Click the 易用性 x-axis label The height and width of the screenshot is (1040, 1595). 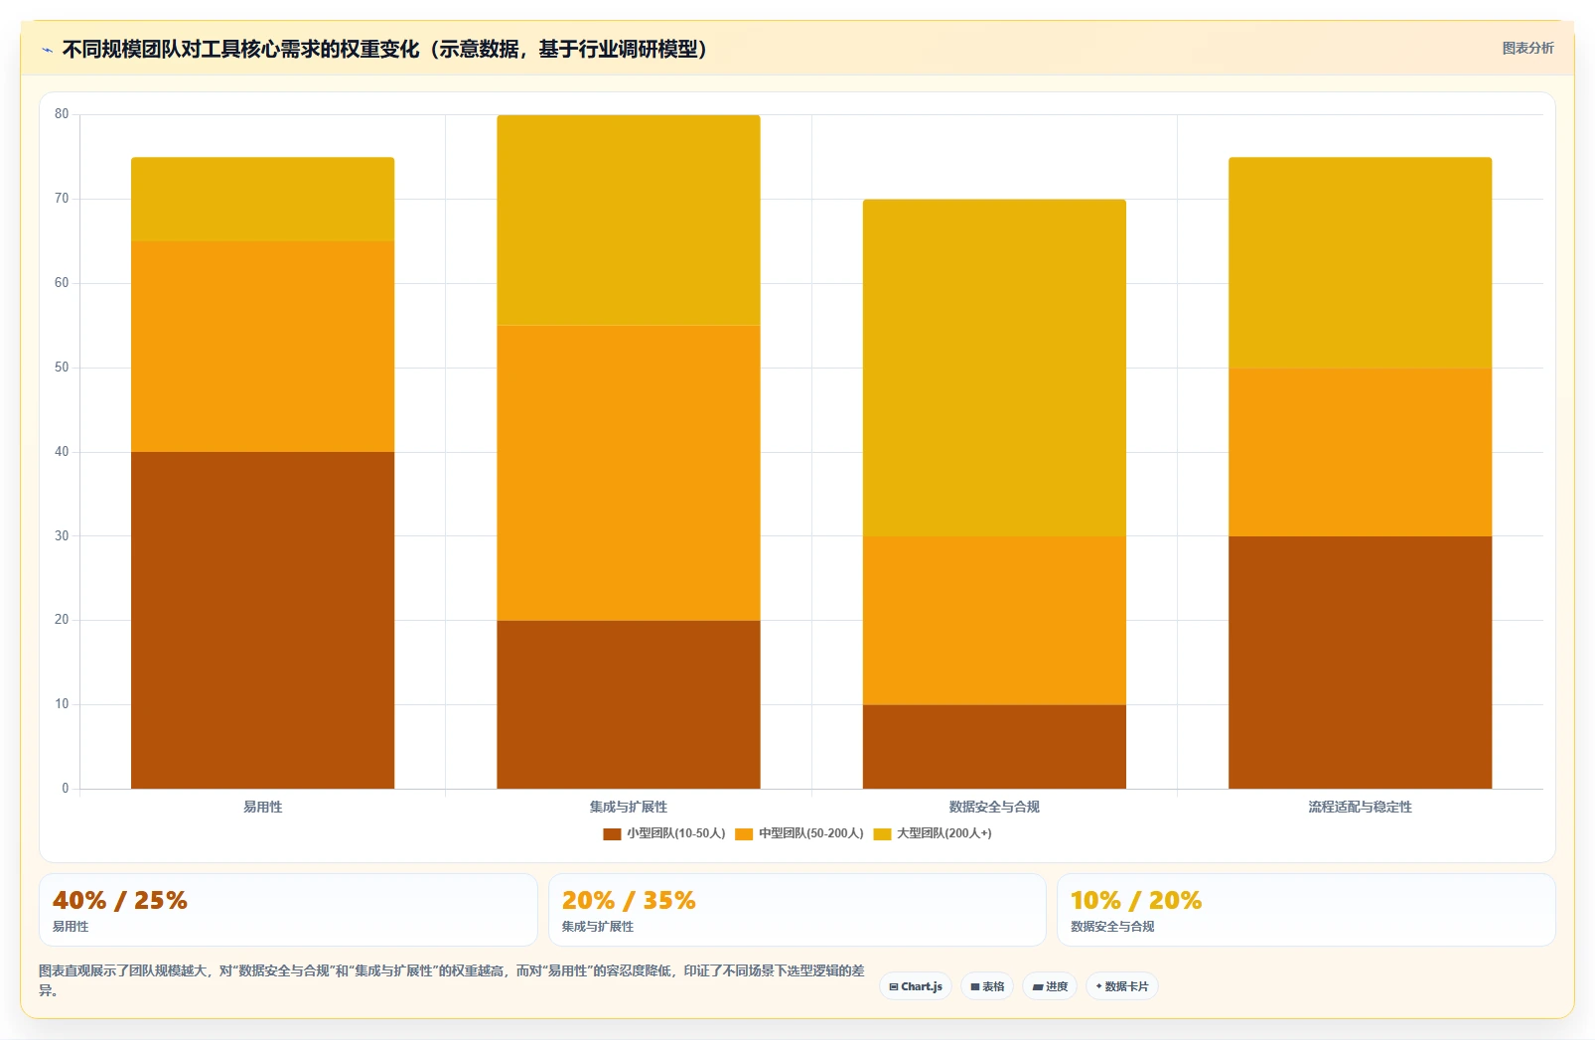(263, 807)
